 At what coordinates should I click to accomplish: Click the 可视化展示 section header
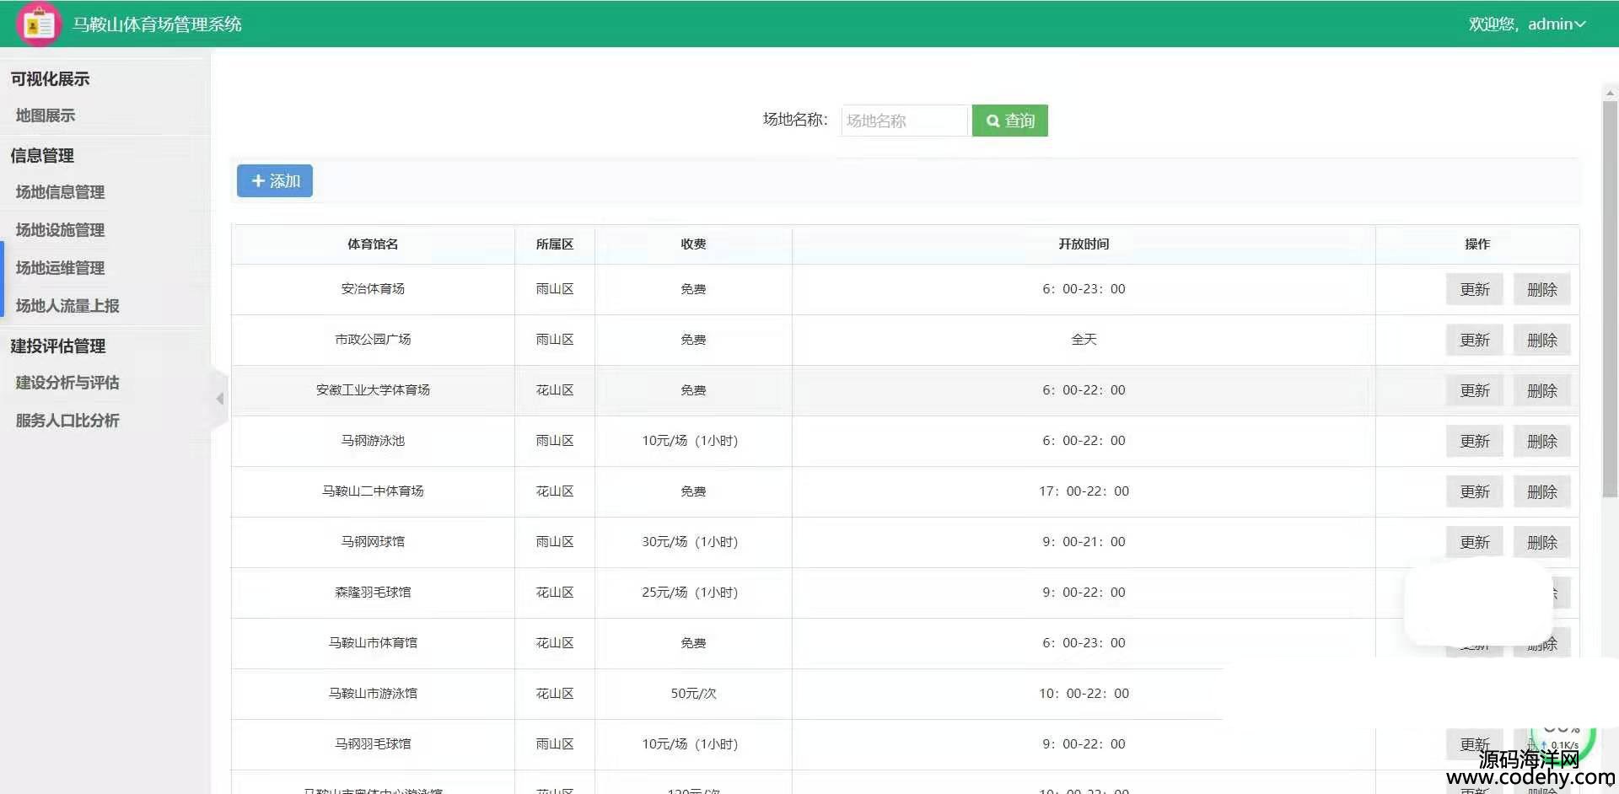pos(50,79)
